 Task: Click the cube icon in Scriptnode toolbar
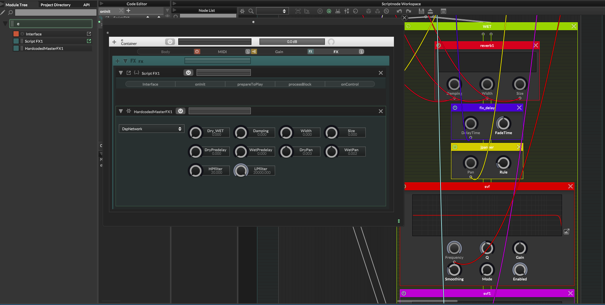coord(369,11)
